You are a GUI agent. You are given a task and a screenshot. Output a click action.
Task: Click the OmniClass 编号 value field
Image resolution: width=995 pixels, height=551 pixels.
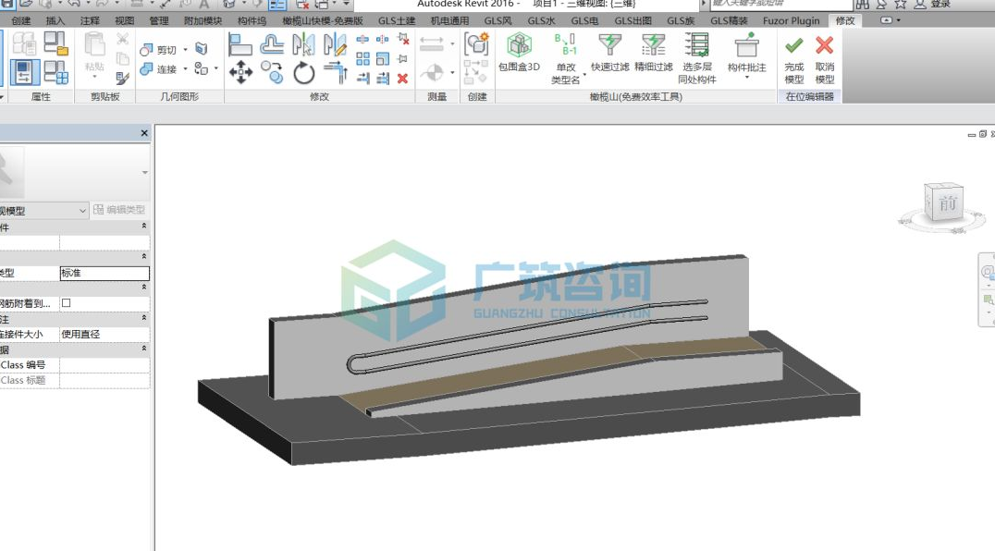pos(104,364)
